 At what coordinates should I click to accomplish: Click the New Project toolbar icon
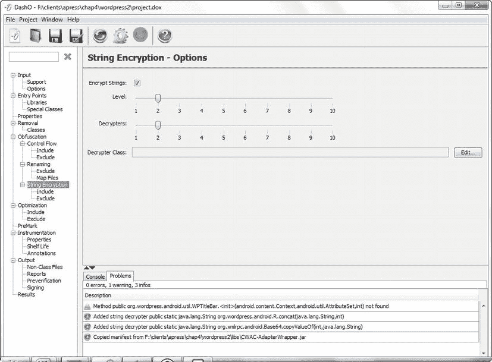(15, 36)
